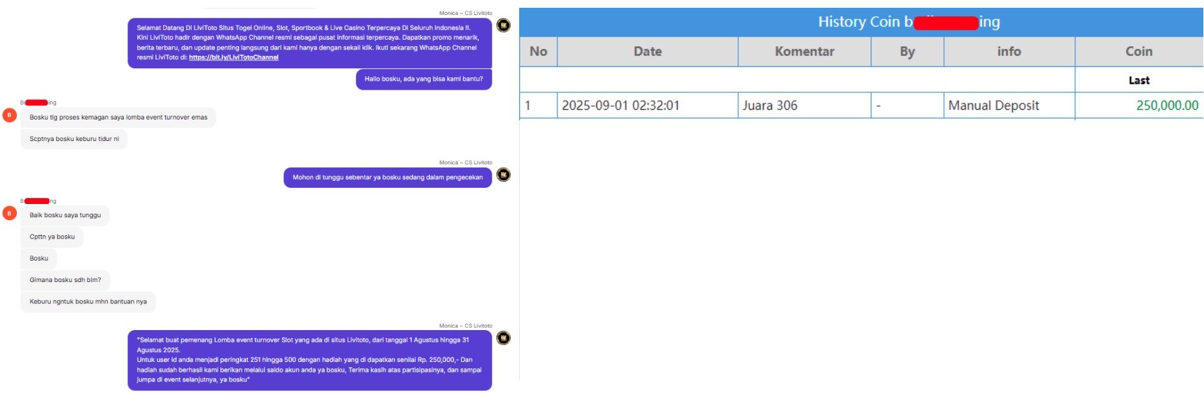The image size is (1204, 397).
Task: Select the 'Gimana bosku sdh blm?' message
Action: (x=65, y=280)
